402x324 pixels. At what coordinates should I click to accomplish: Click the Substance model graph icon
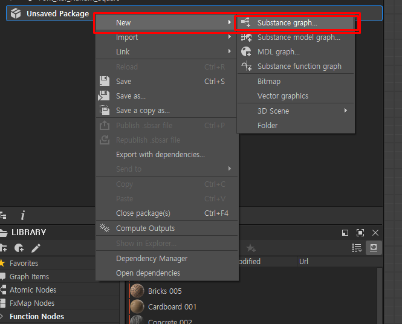click(246, 37)
